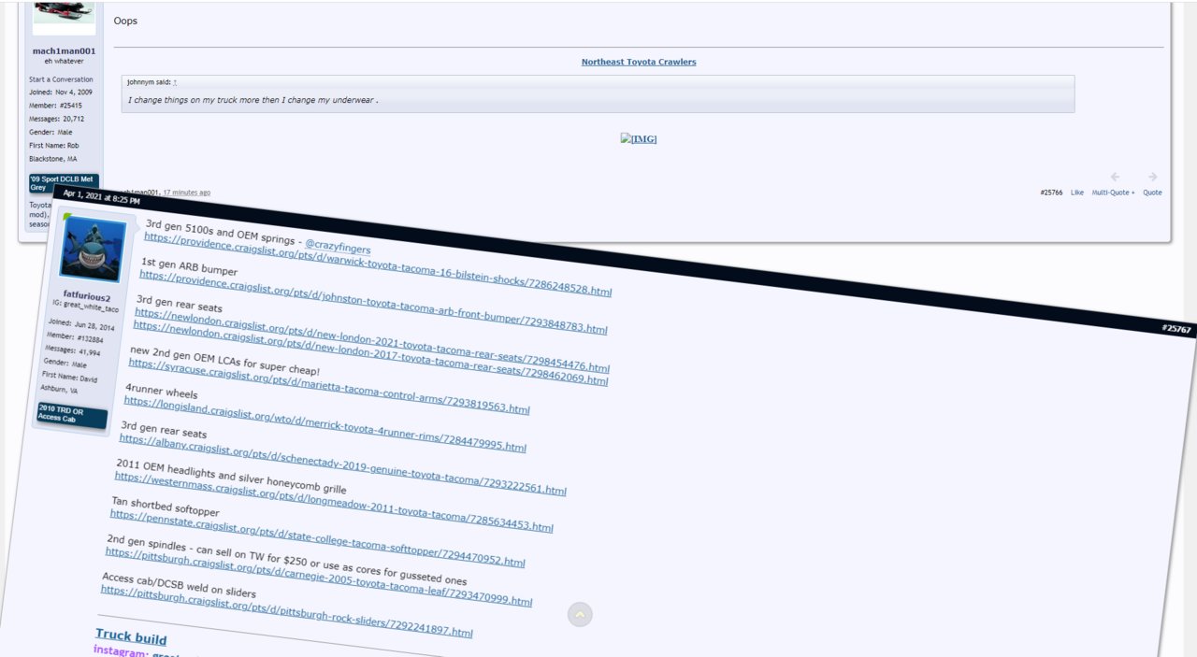Open fatfurious2 shark avatar

(x=93, y=250)
